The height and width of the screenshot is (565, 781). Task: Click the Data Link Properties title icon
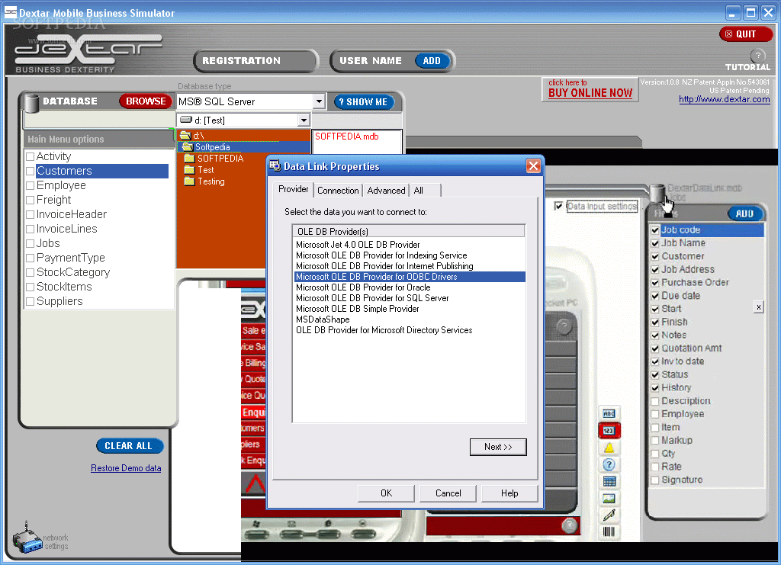pyautogui.click(x=275, y=165)
